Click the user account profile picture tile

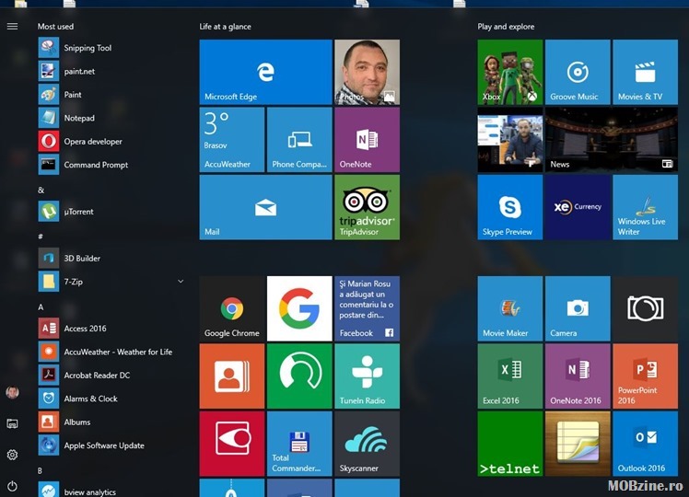point(12,392)
